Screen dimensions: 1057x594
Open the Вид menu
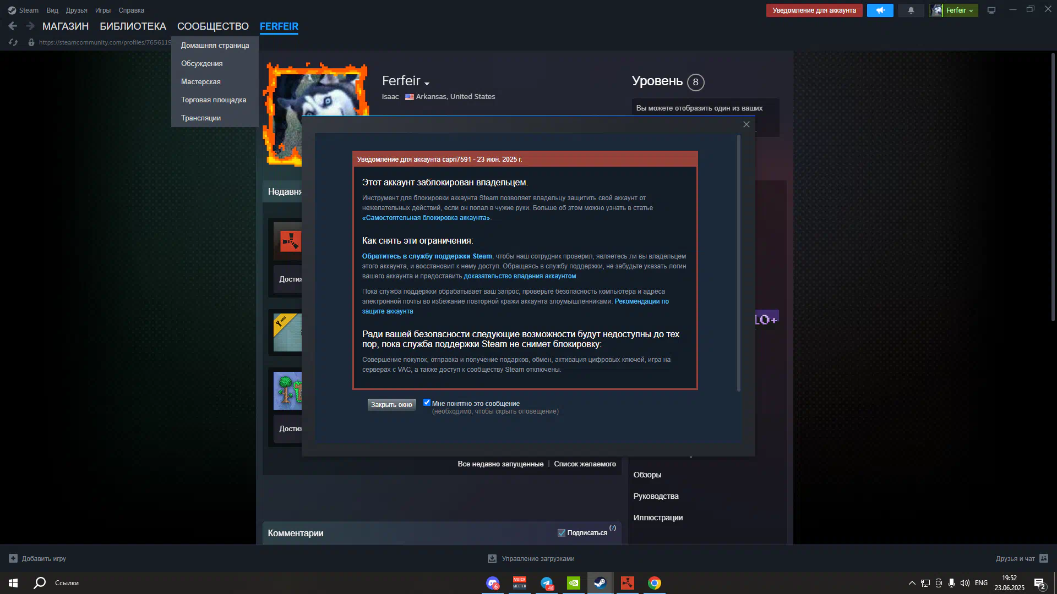pos(52,10)
